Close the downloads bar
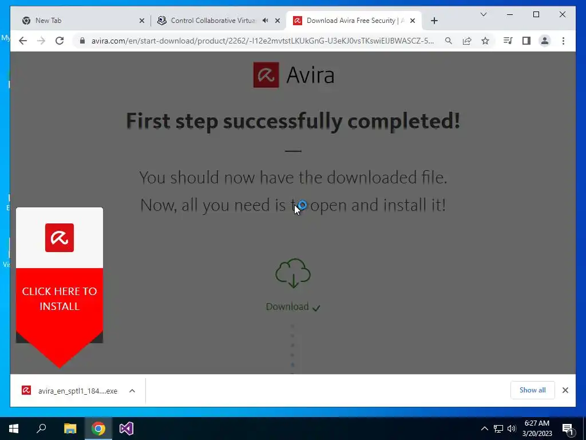Viewport: 586px width, 440px height. click(x=565, y=390)
